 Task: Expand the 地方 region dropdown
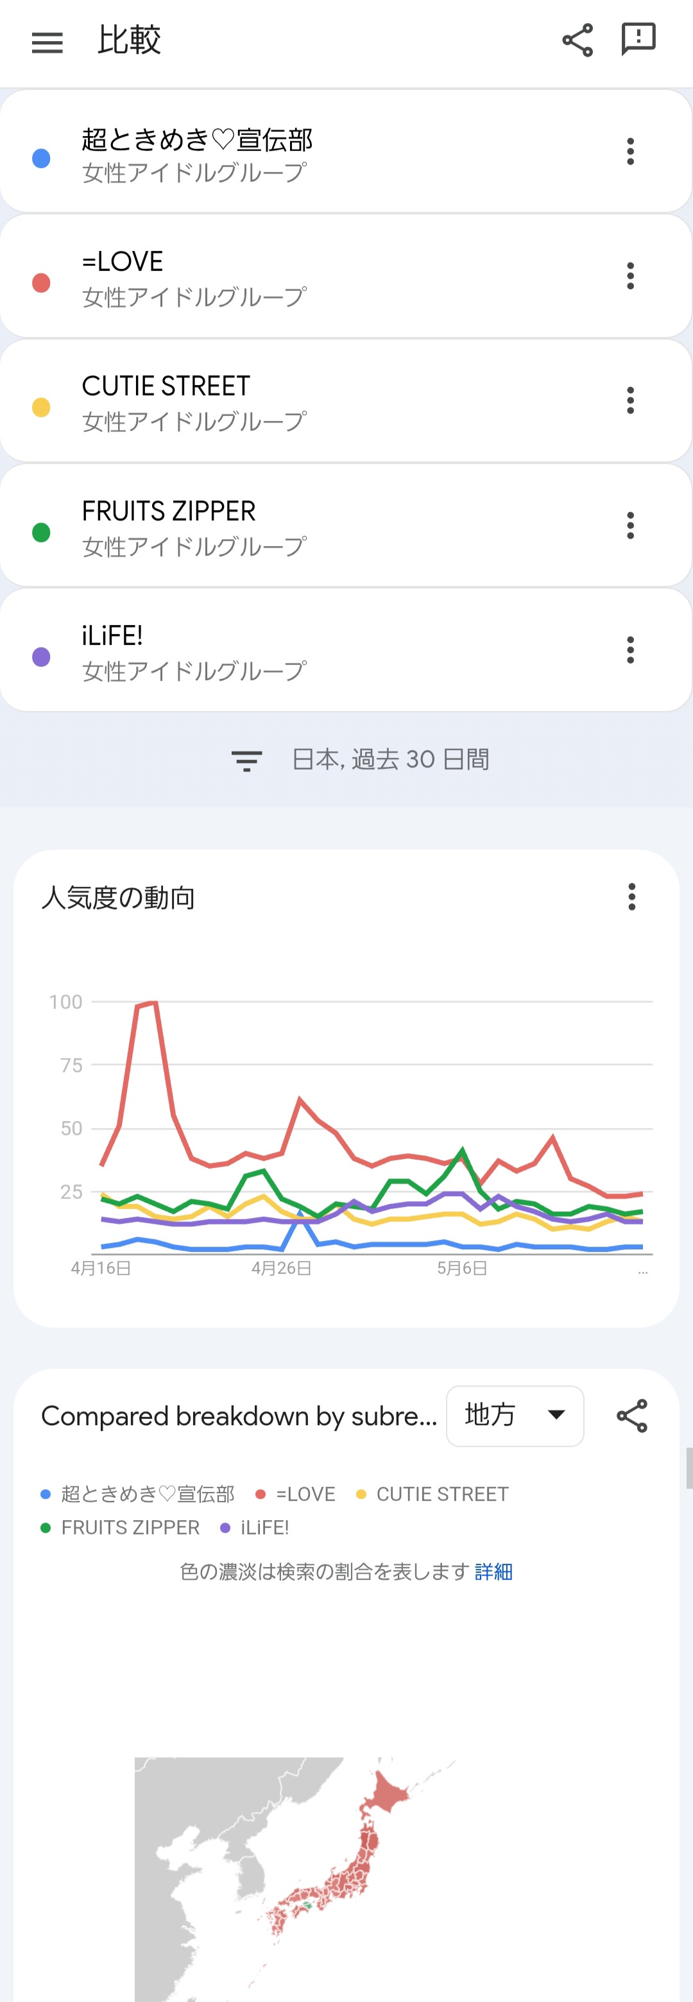tap(515, 1416)
